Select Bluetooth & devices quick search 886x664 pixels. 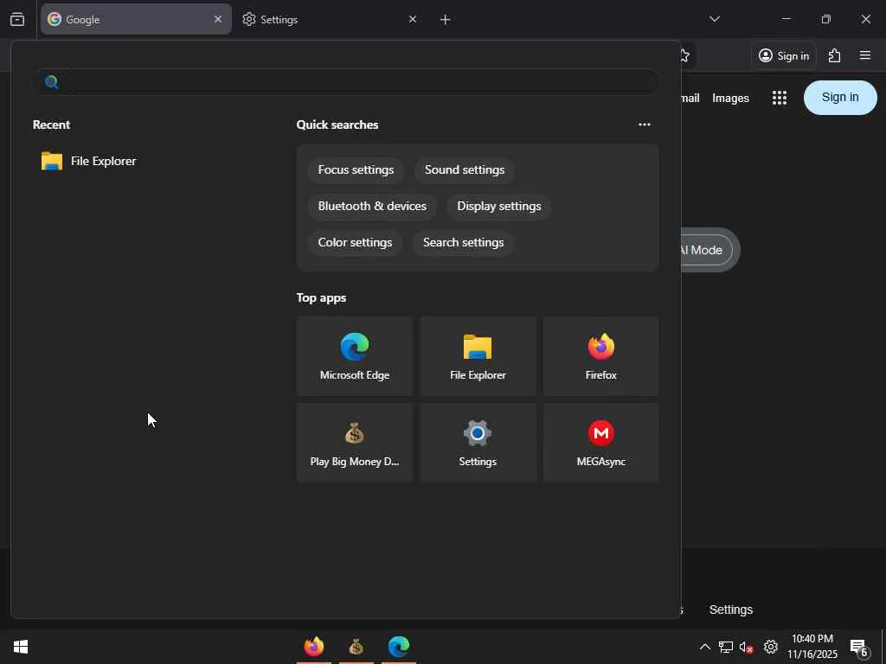point(372,206)
